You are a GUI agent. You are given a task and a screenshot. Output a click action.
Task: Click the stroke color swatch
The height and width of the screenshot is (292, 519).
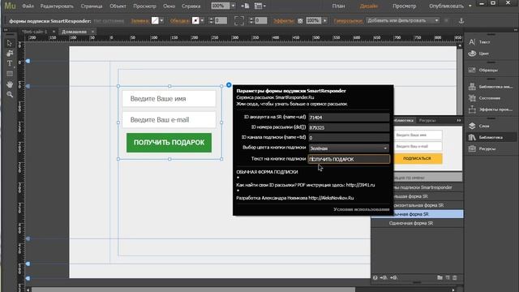195,20
